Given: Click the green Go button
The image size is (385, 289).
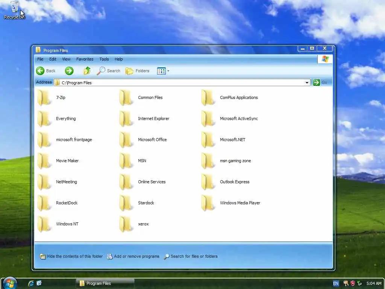Looking at the screenshot, I should click(x=317, y=82).
